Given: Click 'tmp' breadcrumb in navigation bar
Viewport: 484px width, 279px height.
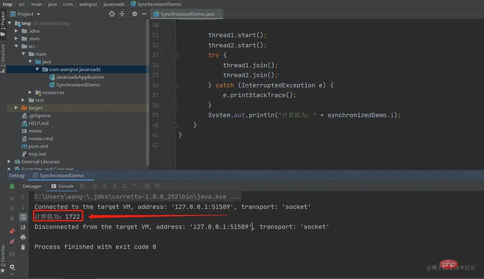Looking at the screenshot, I should 7,4.
